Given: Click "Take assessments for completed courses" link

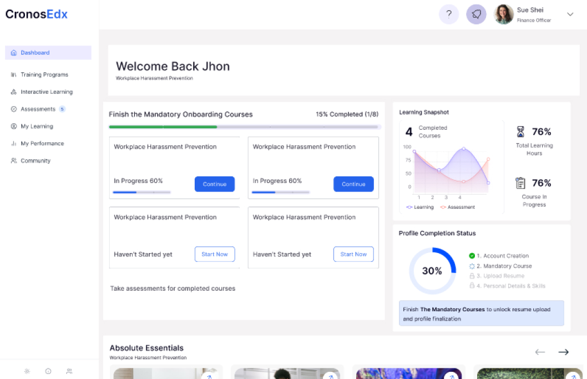Looking at the screenshot, I should pyautogui.click(x=173, y=289).
